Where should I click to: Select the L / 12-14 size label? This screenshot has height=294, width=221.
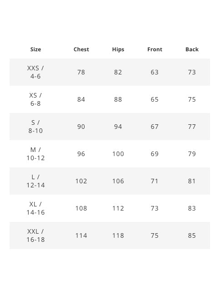(x=35, y=181)
